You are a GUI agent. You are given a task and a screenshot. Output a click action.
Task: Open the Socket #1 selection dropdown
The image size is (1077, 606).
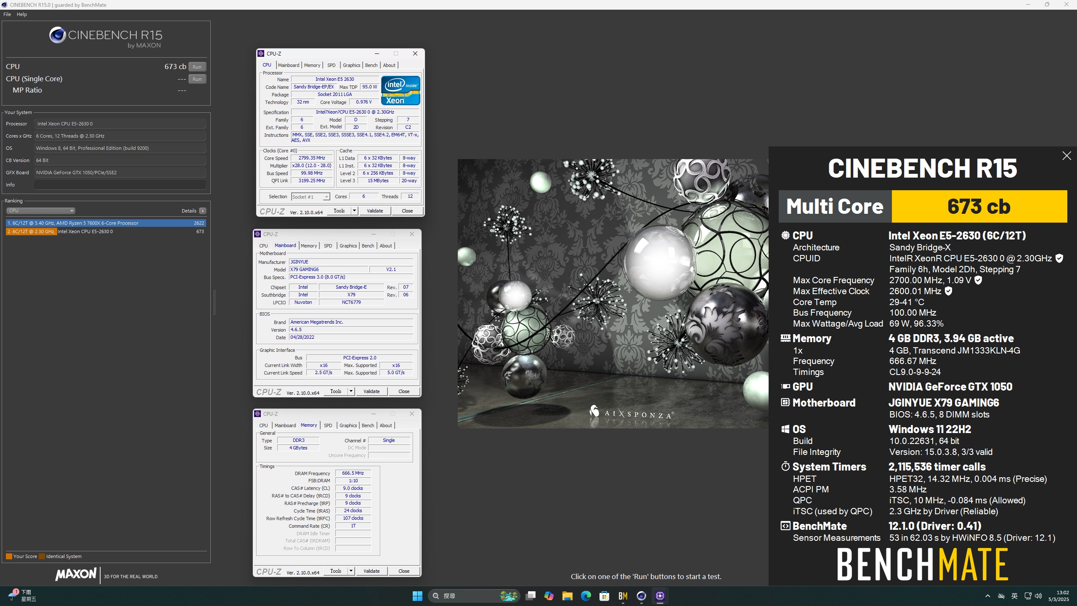point(310,197)
